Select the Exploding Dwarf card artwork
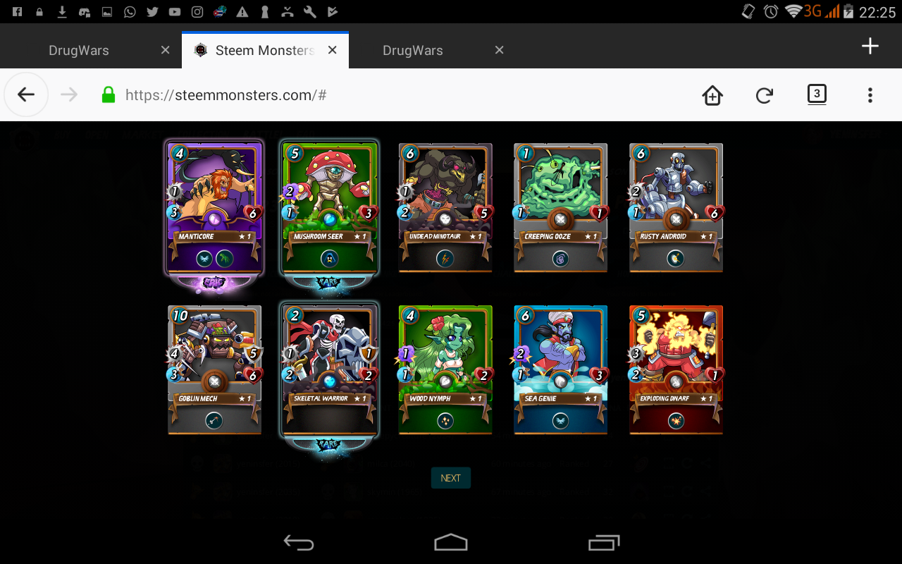This screenshot has width=902, height=564. (676, 347)
